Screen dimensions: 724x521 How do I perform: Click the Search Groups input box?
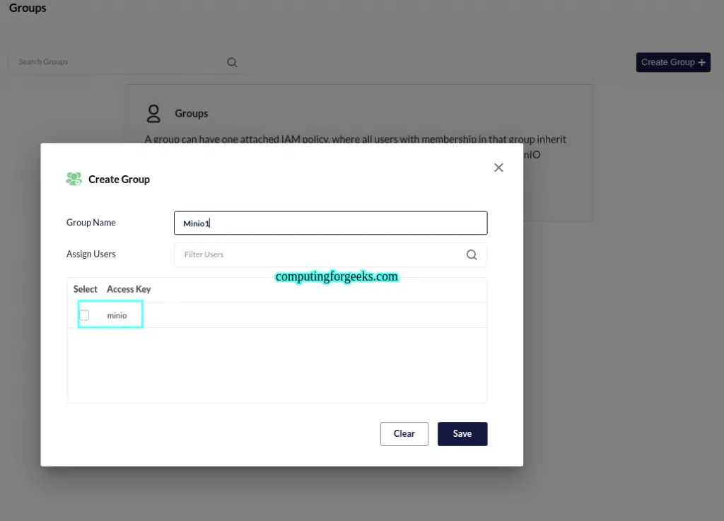pos(126,62)
